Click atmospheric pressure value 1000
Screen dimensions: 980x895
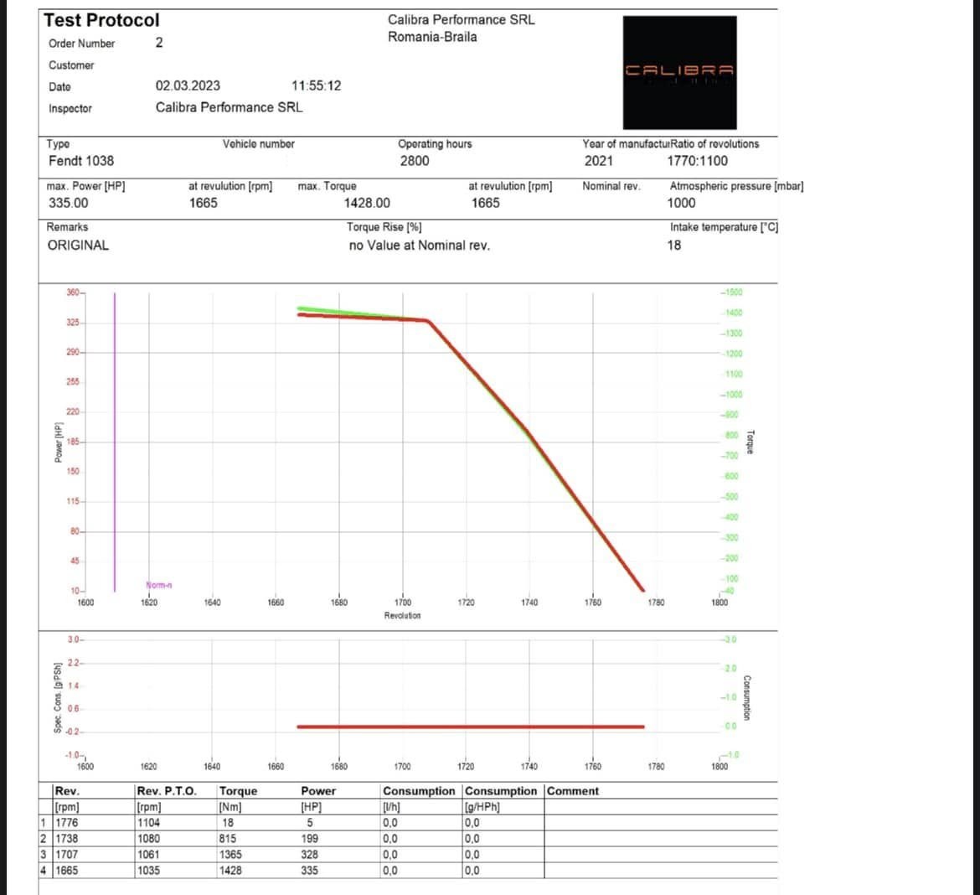pyautogui.click(x=681, y=203)
